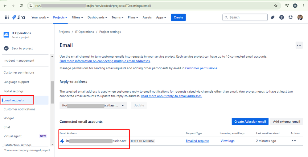Go back using the browser back arrow
308x157 pixels.
tap(5, 6)
